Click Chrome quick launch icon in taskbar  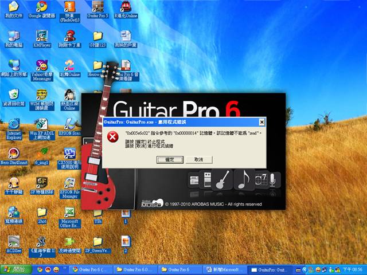pos(40,270)
